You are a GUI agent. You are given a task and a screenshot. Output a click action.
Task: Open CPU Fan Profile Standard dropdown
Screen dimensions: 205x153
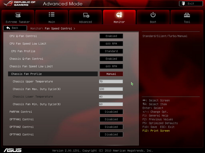point(111,51)
